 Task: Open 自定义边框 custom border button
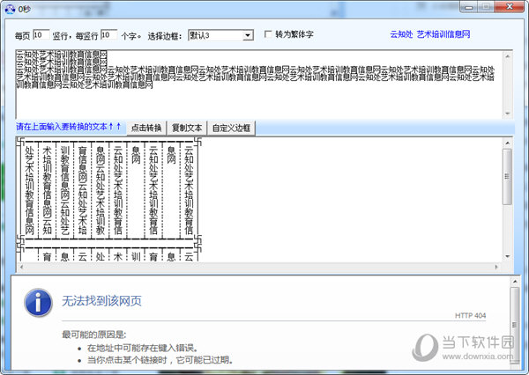pyautogui.click(x=232, y=128)
